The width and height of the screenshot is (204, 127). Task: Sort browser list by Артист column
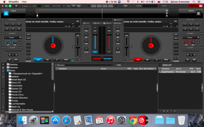click(x=113, y=69)
